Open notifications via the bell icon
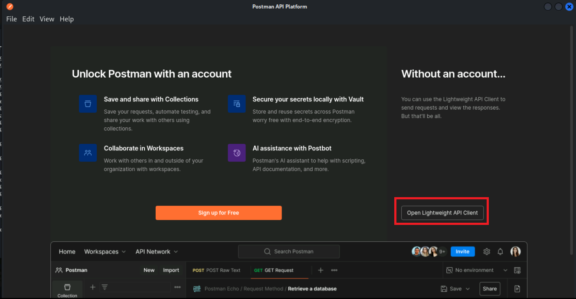This screenshot has height=299, width=576. tap(500, 251)
